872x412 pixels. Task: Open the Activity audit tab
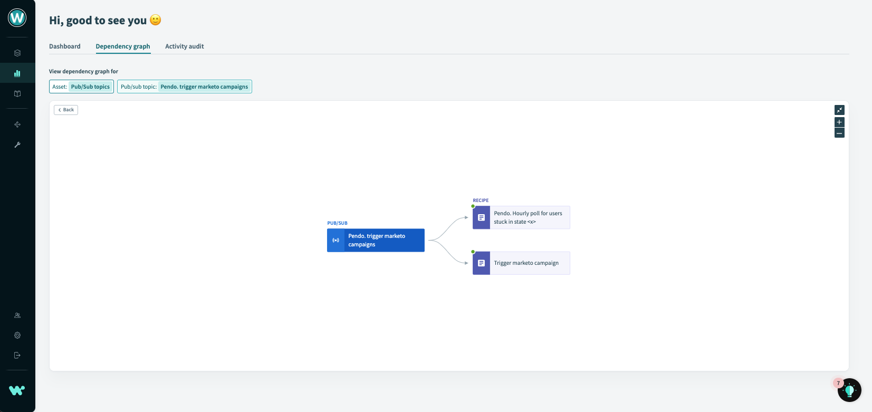pos(185,46)
